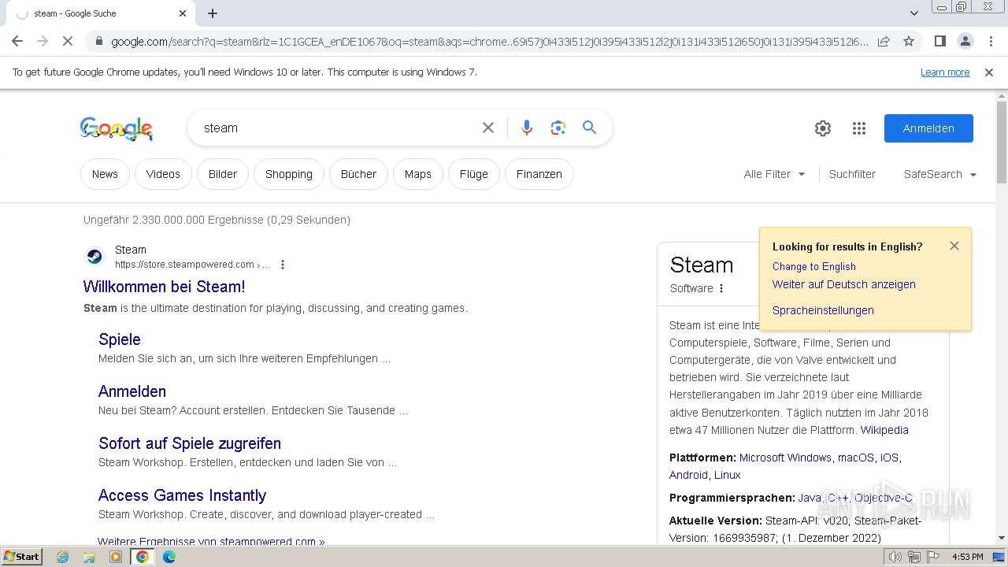Open Chrome three-dot menu
The height and width of the screenshot is (567, 1008).
990,41
